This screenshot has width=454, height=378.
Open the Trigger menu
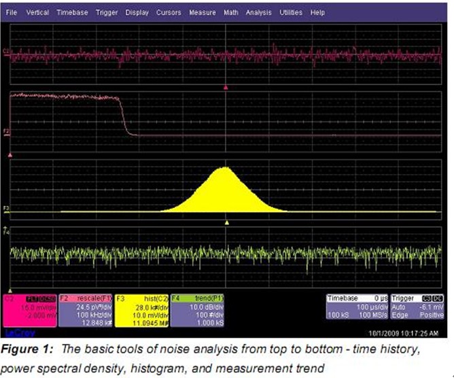pos(107,13)
